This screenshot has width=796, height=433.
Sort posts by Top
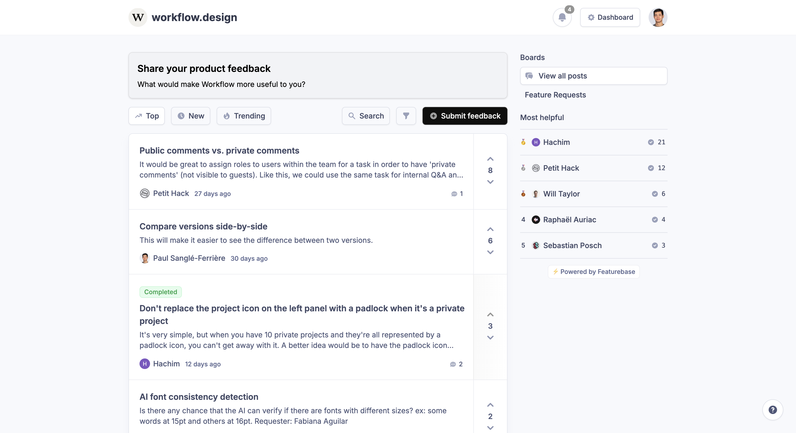click(x=146, y=116)
